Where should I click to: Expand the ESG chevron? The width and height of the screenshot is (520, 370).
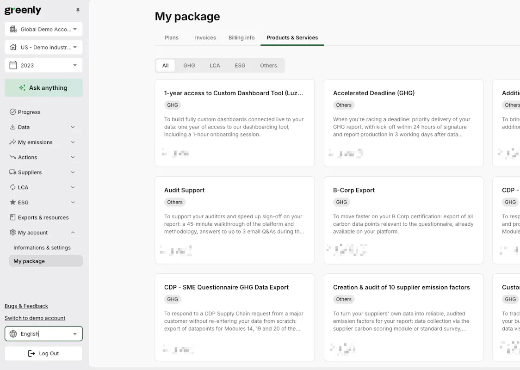coord(73,202)
